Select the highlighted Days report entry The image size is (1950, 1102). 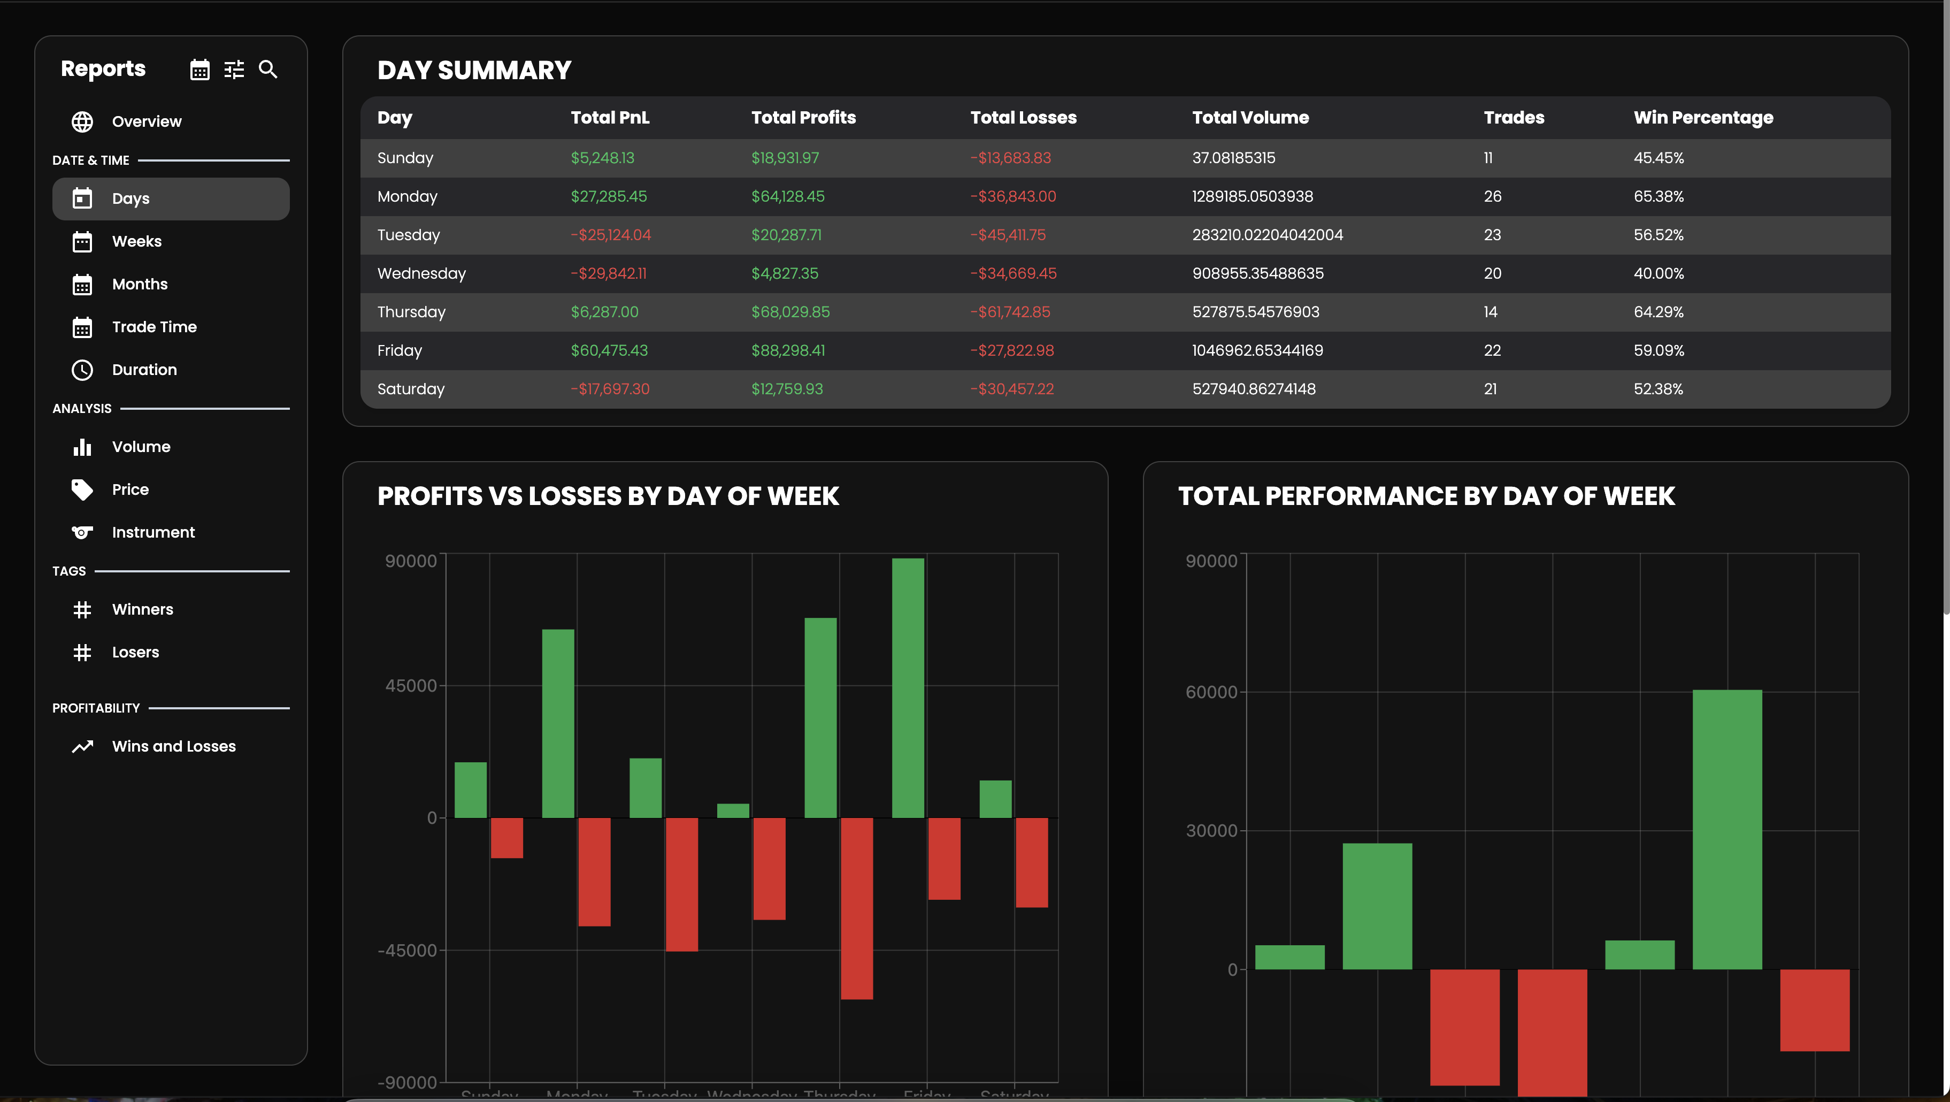tap(130, 198)
